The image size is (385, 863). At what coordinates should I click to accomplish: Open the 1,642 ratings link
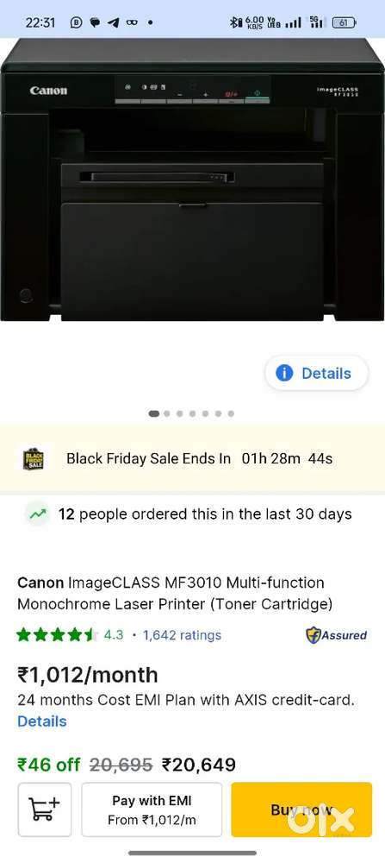pyautogui.click(x=183, y=635)
